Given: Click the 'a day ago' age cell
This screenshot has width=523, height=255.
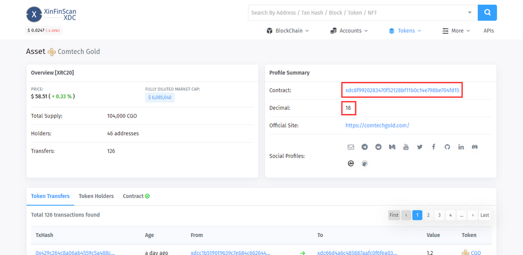Looking at the screenshot, I should pos(156,253).
